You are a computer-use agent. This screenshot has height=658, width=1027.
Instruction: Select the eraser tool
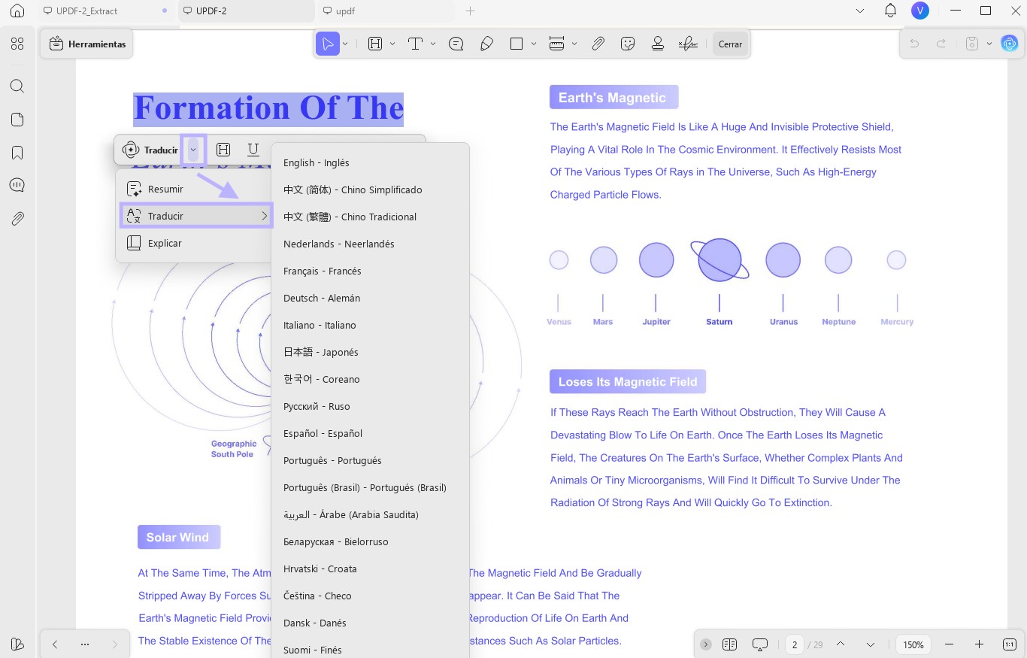point(486,44)
